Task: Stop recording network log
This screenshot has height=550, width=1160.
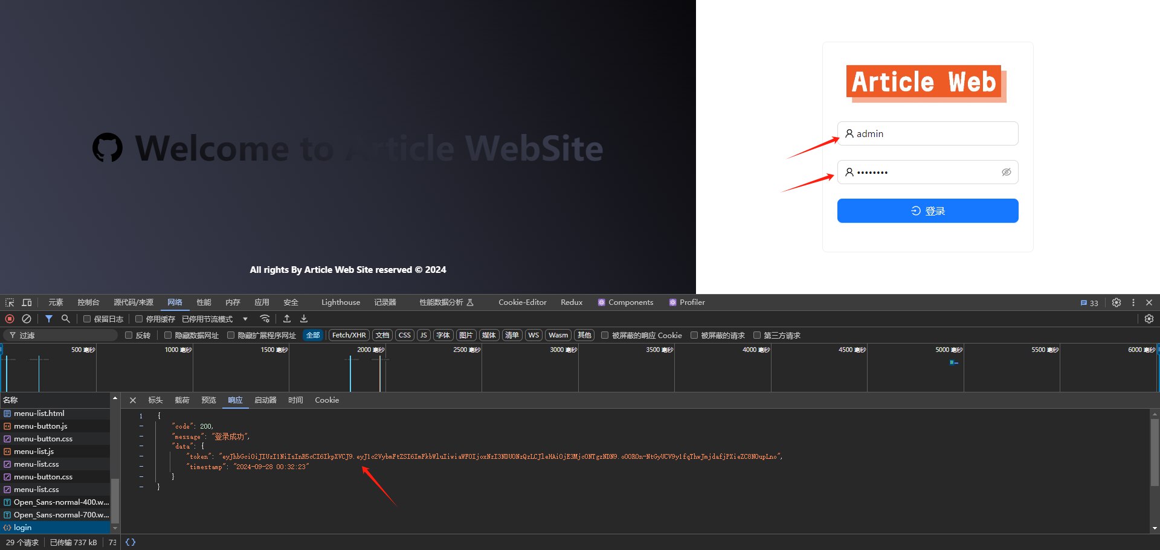Action: pos(10,319)
